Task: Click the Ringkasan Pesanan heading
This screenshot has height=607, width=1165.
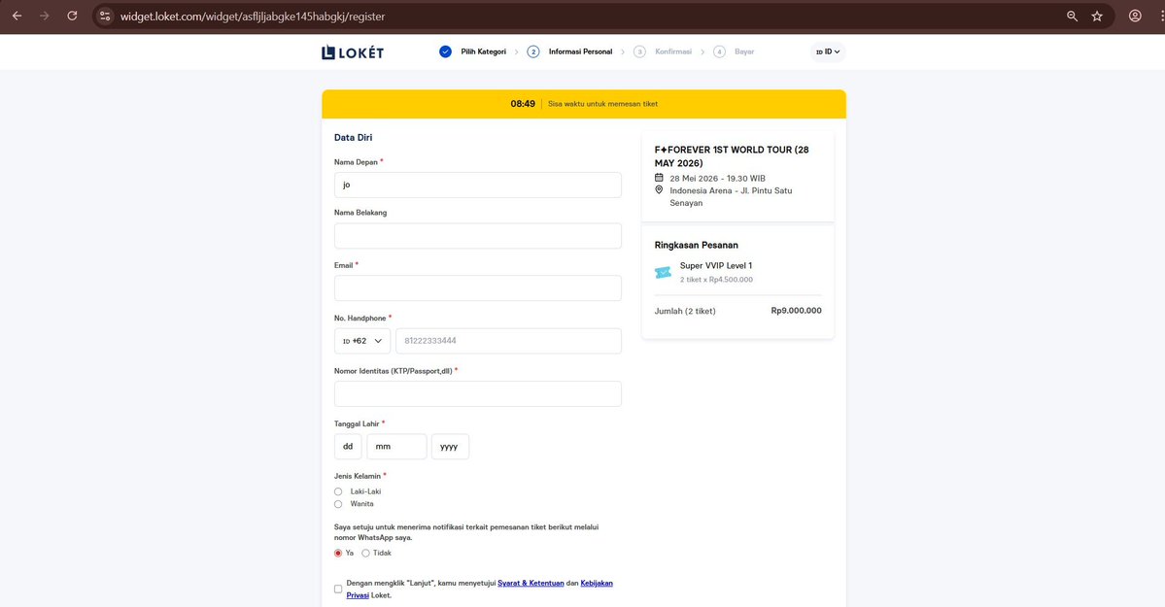Action: pyautogui.click(x=696, y=245)
